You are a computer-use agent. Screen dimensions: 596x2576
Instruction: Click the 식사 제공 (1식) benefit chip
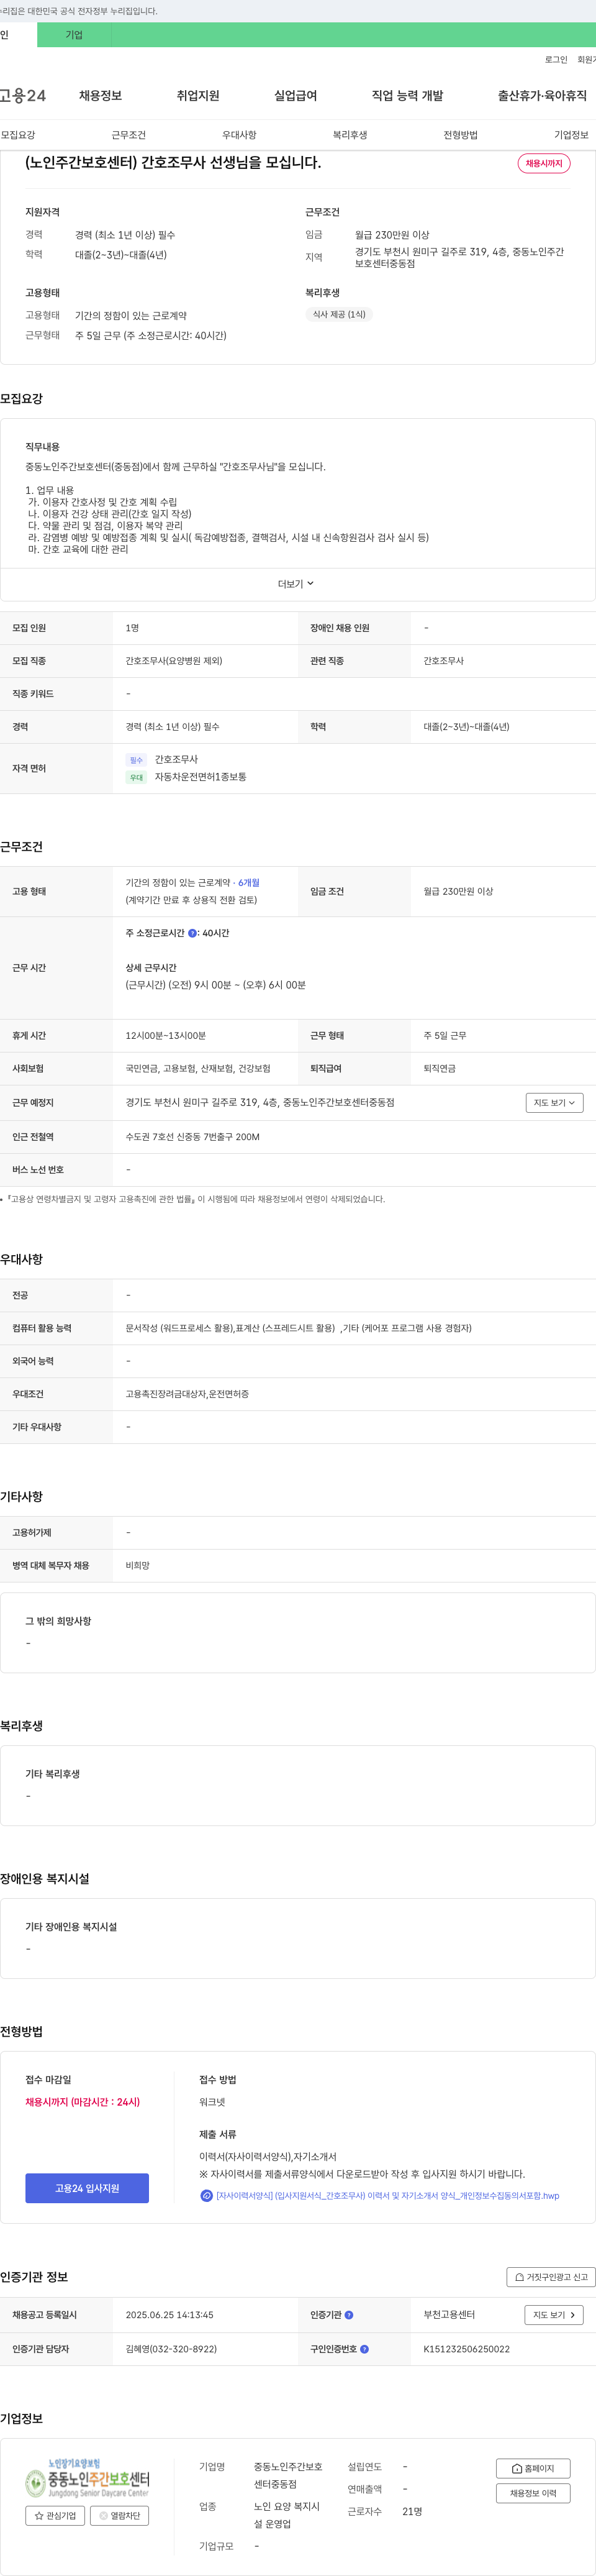click(x=339, y=314)
